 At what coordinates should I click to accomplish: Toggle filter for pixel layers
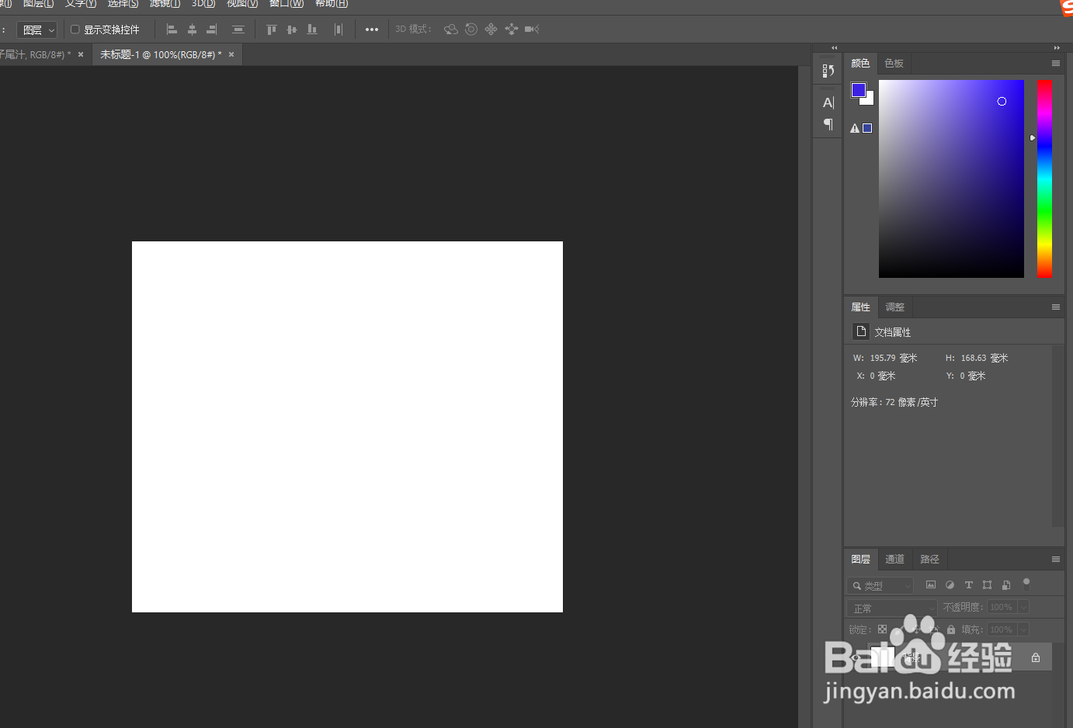[931, 584]
